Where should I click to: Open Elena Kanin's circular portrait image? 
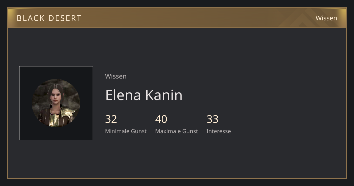click(56, 103)
